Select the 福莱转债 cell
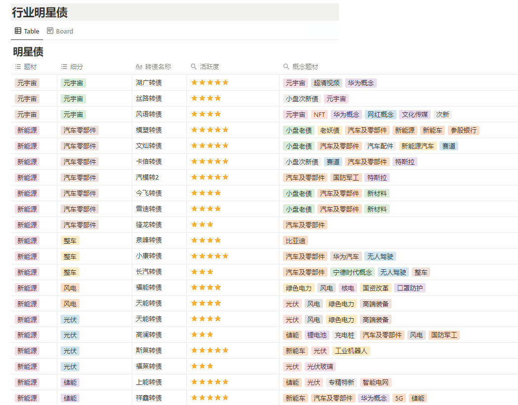Screen dimensions: 518x405 [159, 367]
